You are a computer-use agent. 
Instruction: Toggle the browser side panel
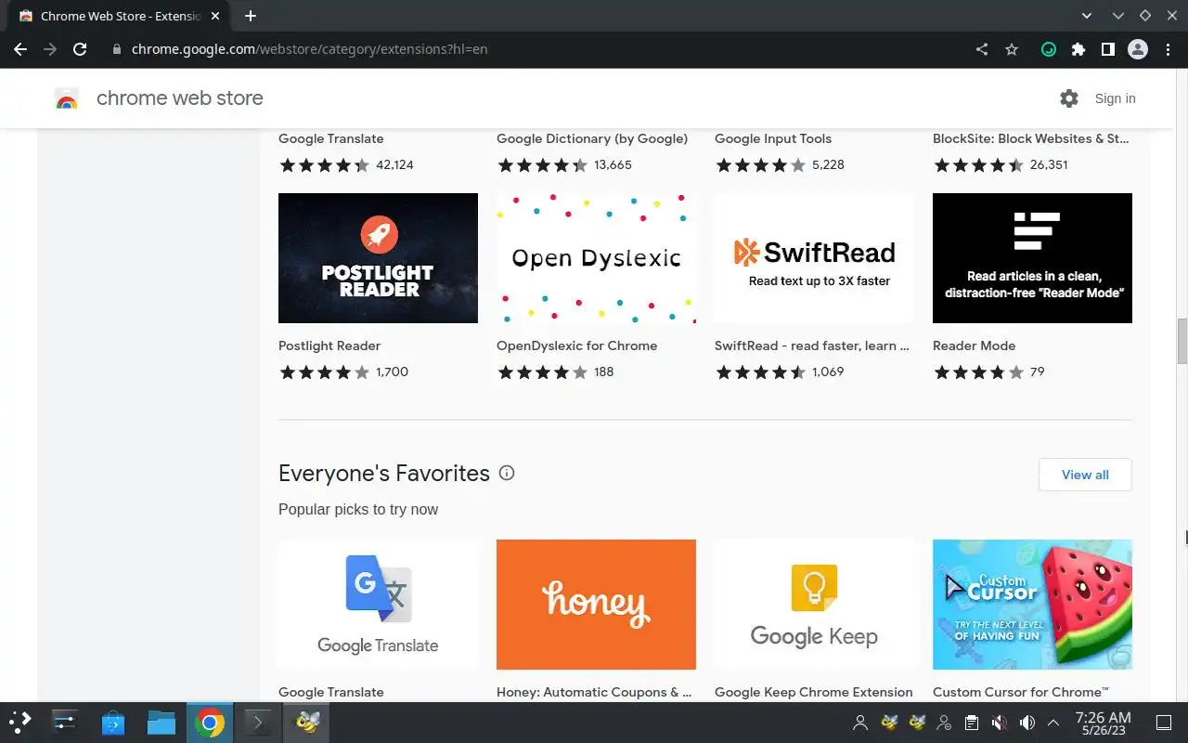1108,49
